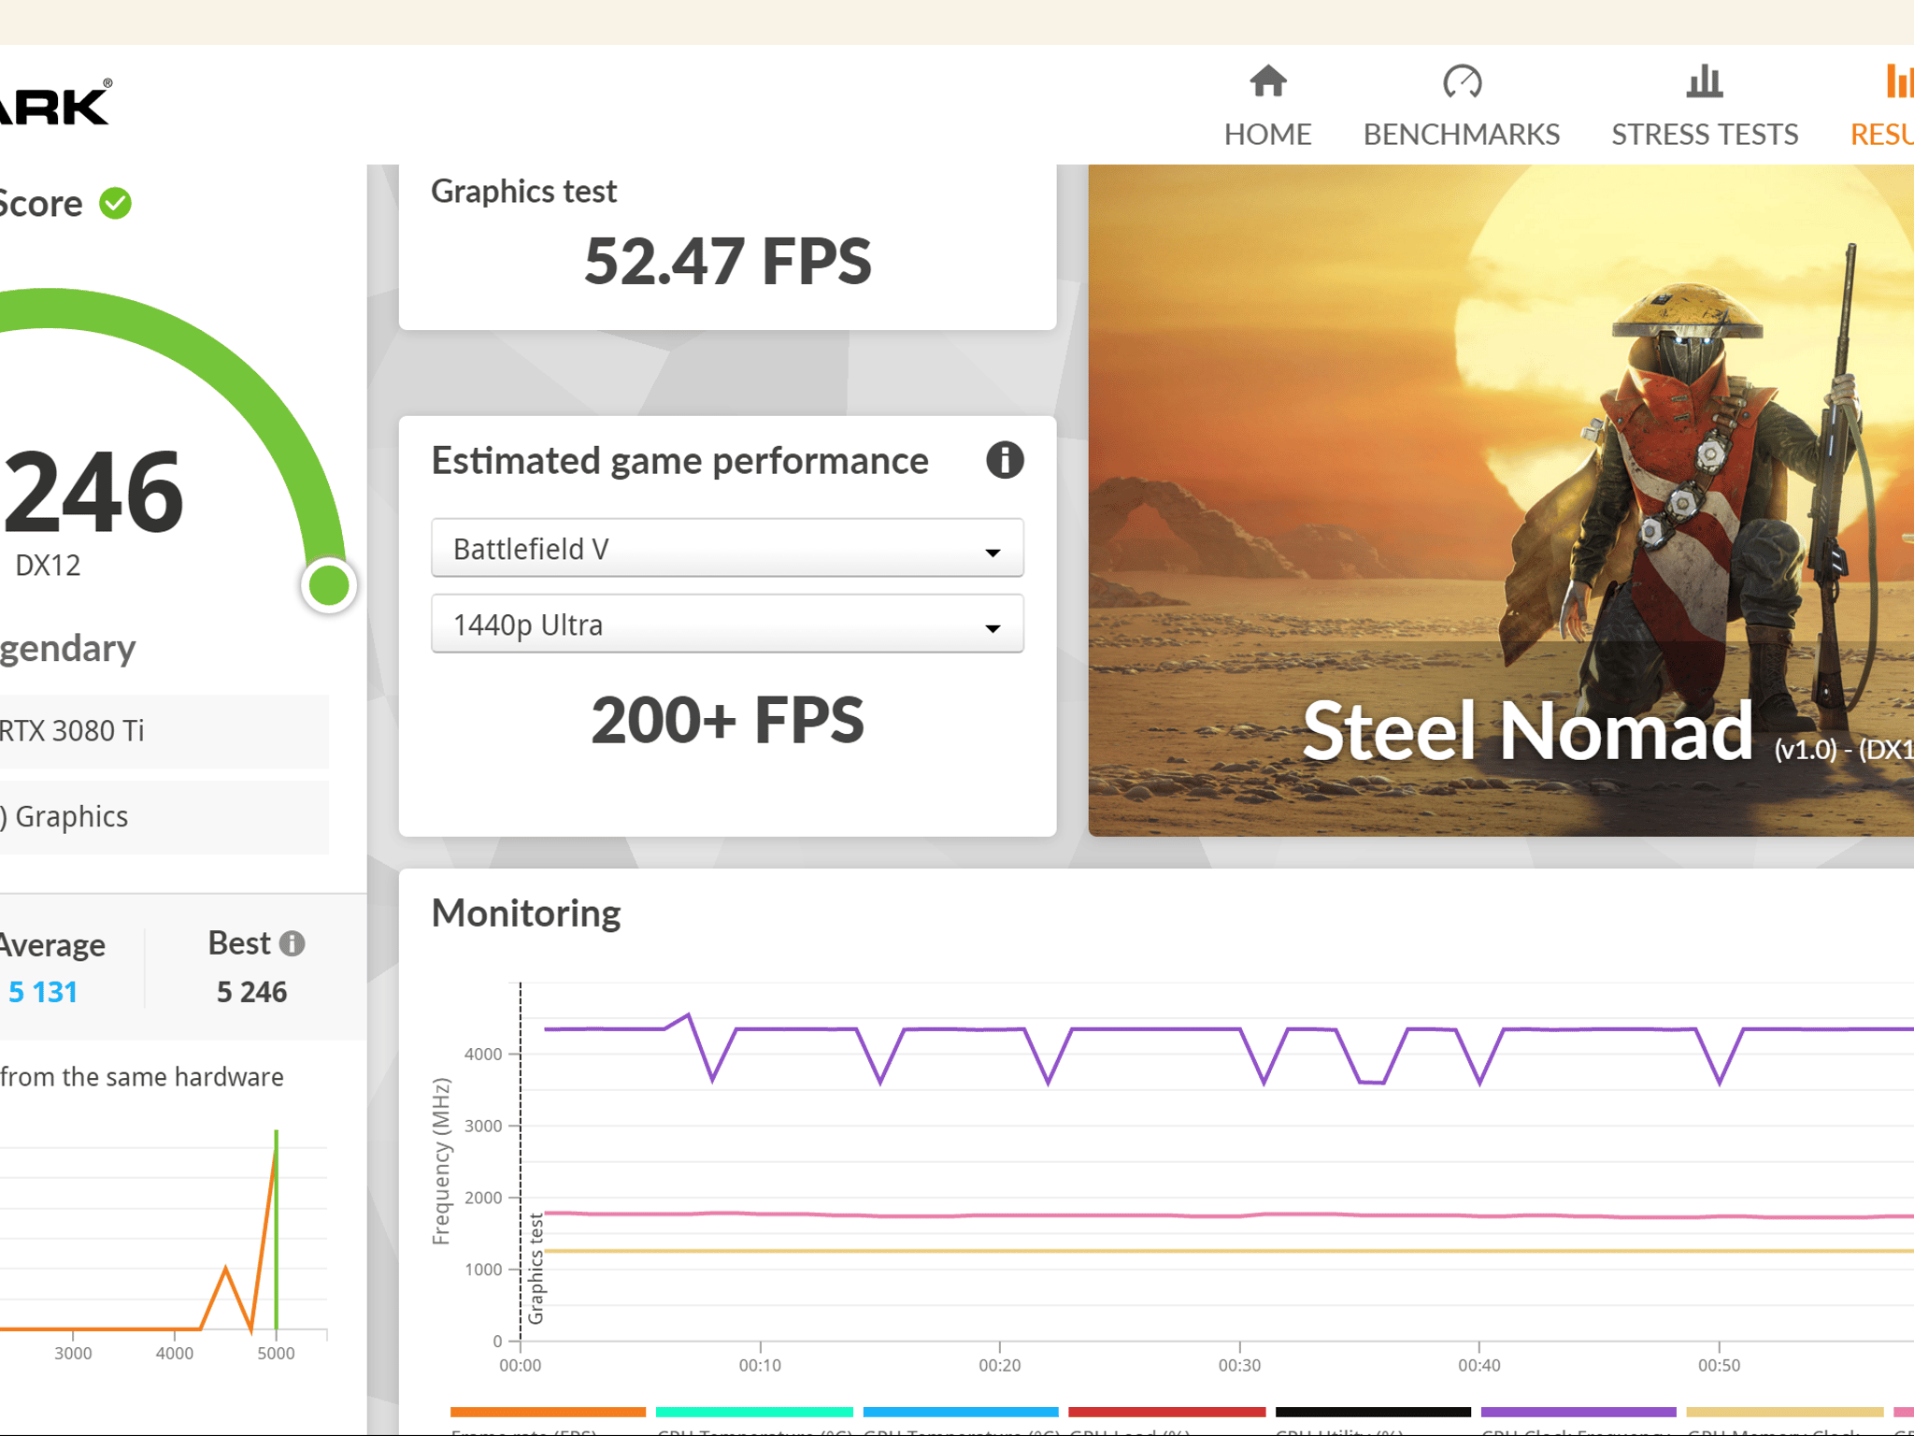Click the info icon next to Best
Viewport: 1914px width, 1436px height.
(293, 943)
